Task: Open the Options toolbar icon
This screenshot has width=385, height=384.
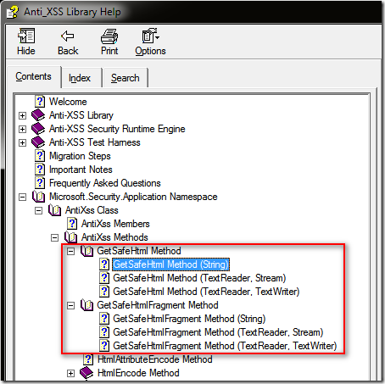Action: click(x=150, y=36)
